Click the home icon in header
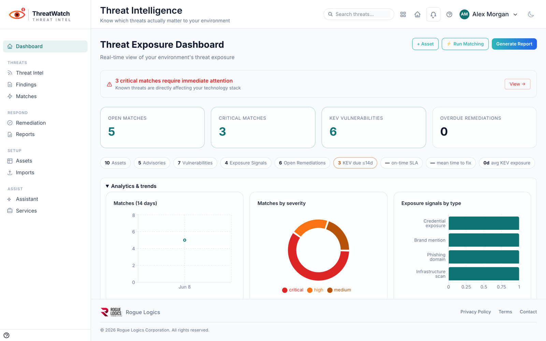 click(417, 14)
